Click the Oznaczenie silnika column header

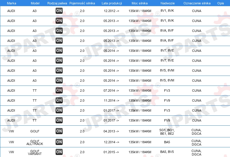(197, 3)
